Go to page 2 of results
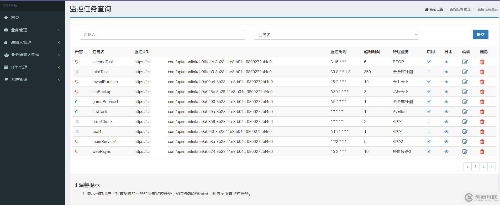Viewport: 500px width, 205px height. click(x=483, y=166)
